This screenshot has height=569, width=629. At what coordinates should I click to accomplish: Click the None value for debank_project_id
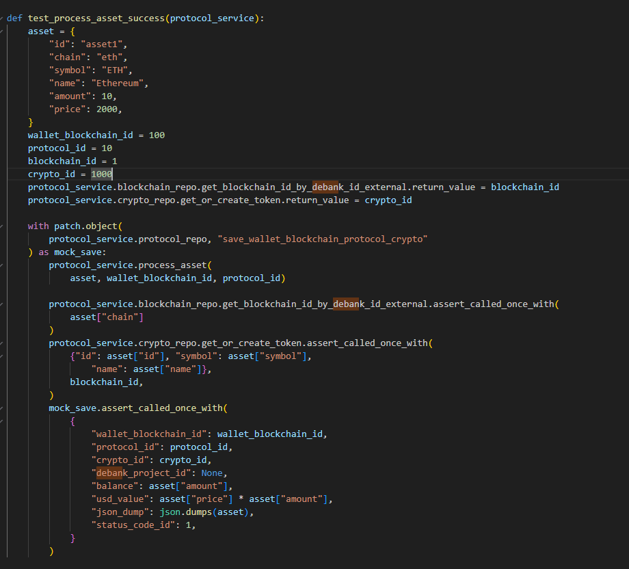coord(212,473)
